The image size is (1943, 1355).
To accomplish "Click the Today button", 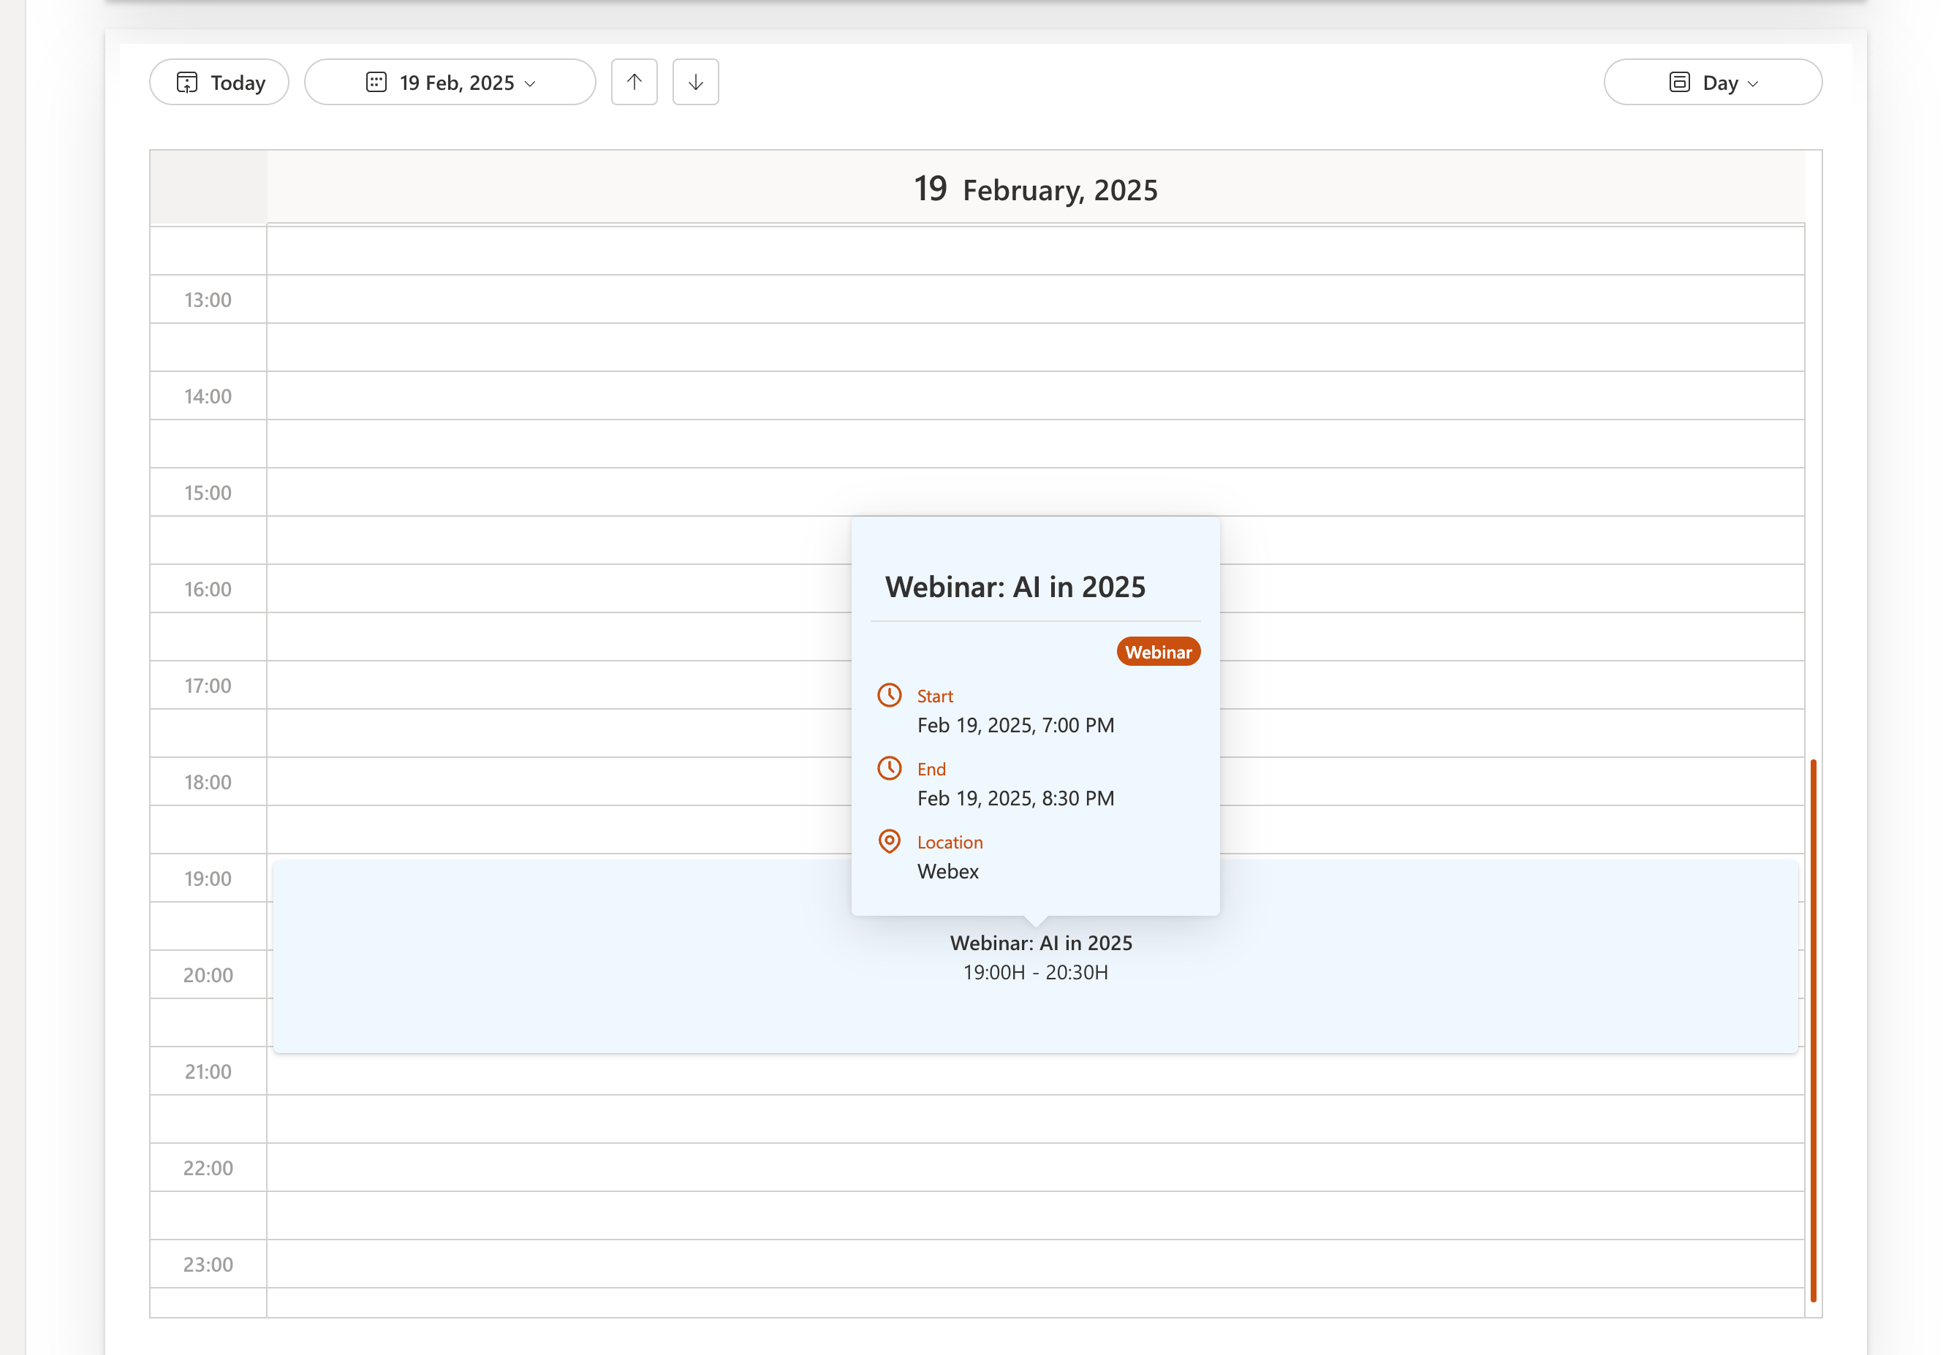I will [x=219, y=82].
